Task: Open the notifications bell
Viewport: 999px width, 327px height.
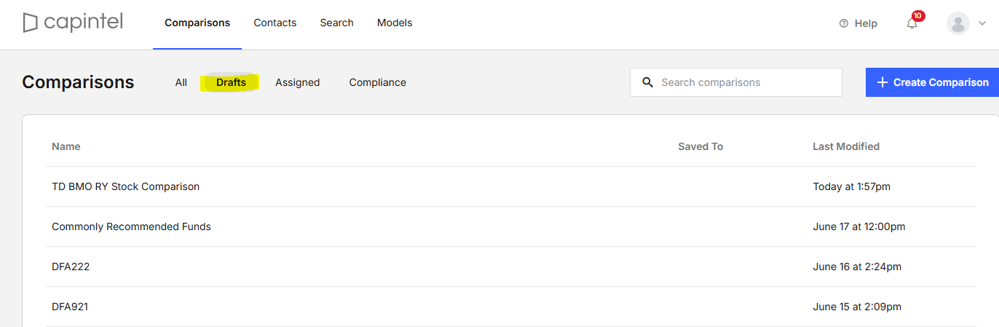Action: coord(912,23)
